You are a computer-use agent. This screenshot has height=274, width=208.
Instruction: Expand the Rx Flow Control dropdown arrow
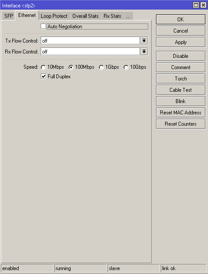(144, 51)
